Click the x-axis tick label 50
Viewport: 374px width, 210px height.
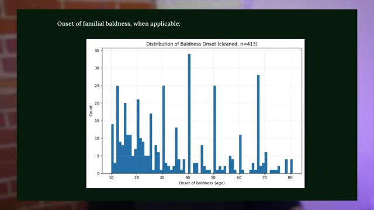point(213,177)
